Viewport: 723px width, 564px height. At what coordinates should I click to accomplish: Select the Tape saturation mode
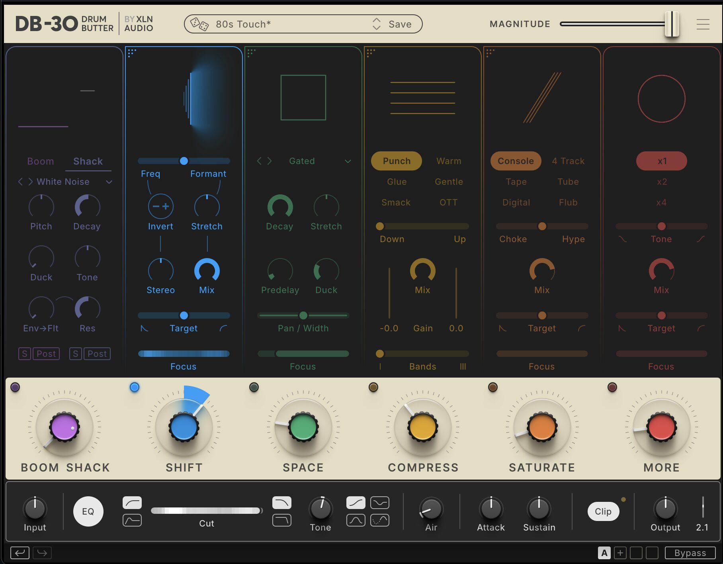(516, 182)
